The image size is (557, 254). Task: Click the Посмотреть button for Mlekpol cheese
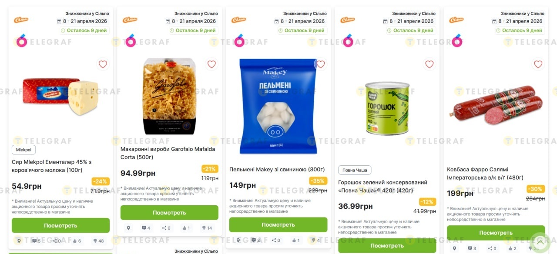point(60,225)
